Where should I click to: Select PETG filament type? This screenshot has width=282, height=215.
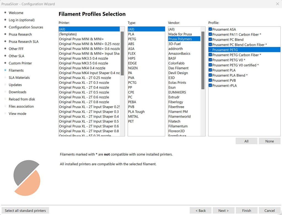coord(147,39)
